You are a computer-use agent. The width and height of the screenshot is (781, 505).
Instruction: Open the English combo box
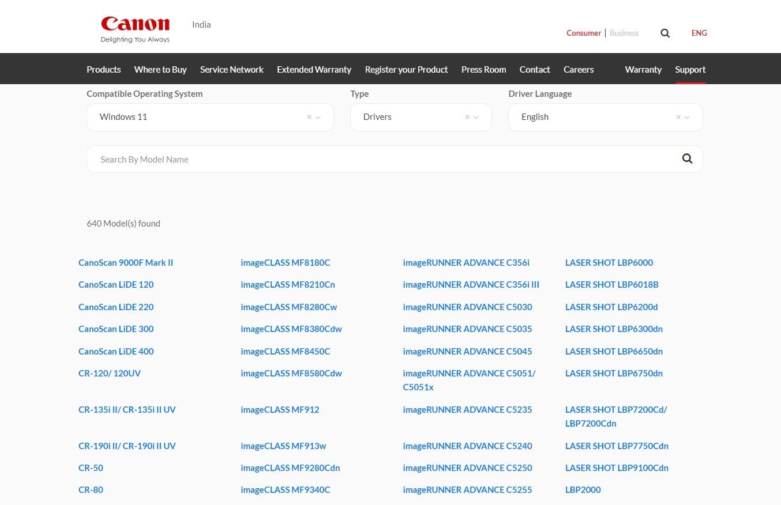[x=606, y=117]
